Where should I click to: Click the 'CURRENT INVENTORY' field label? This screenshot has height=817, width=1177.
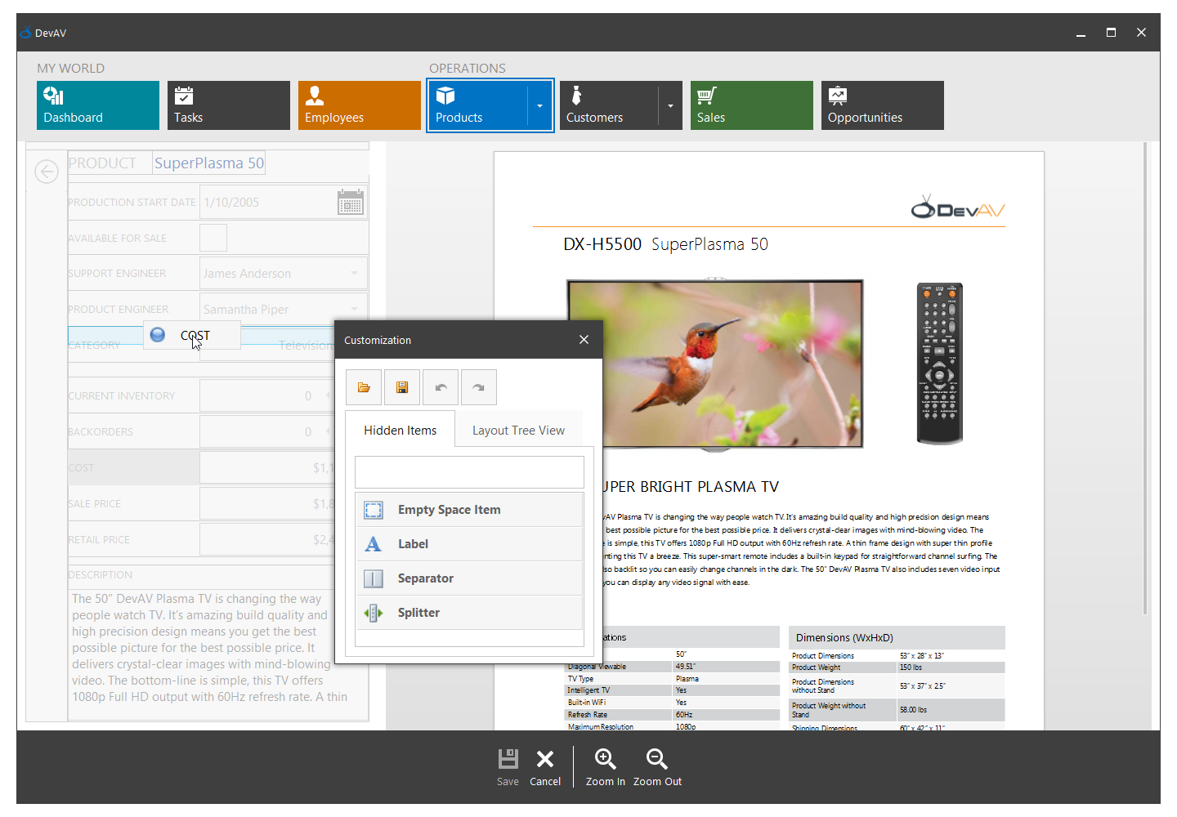point(122,396)
